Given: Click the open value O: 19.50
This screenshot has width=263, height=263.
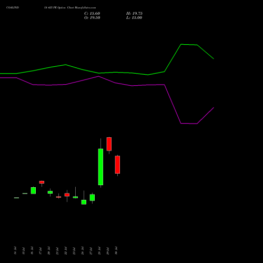Looking at the screenshot, I should 92,18.
